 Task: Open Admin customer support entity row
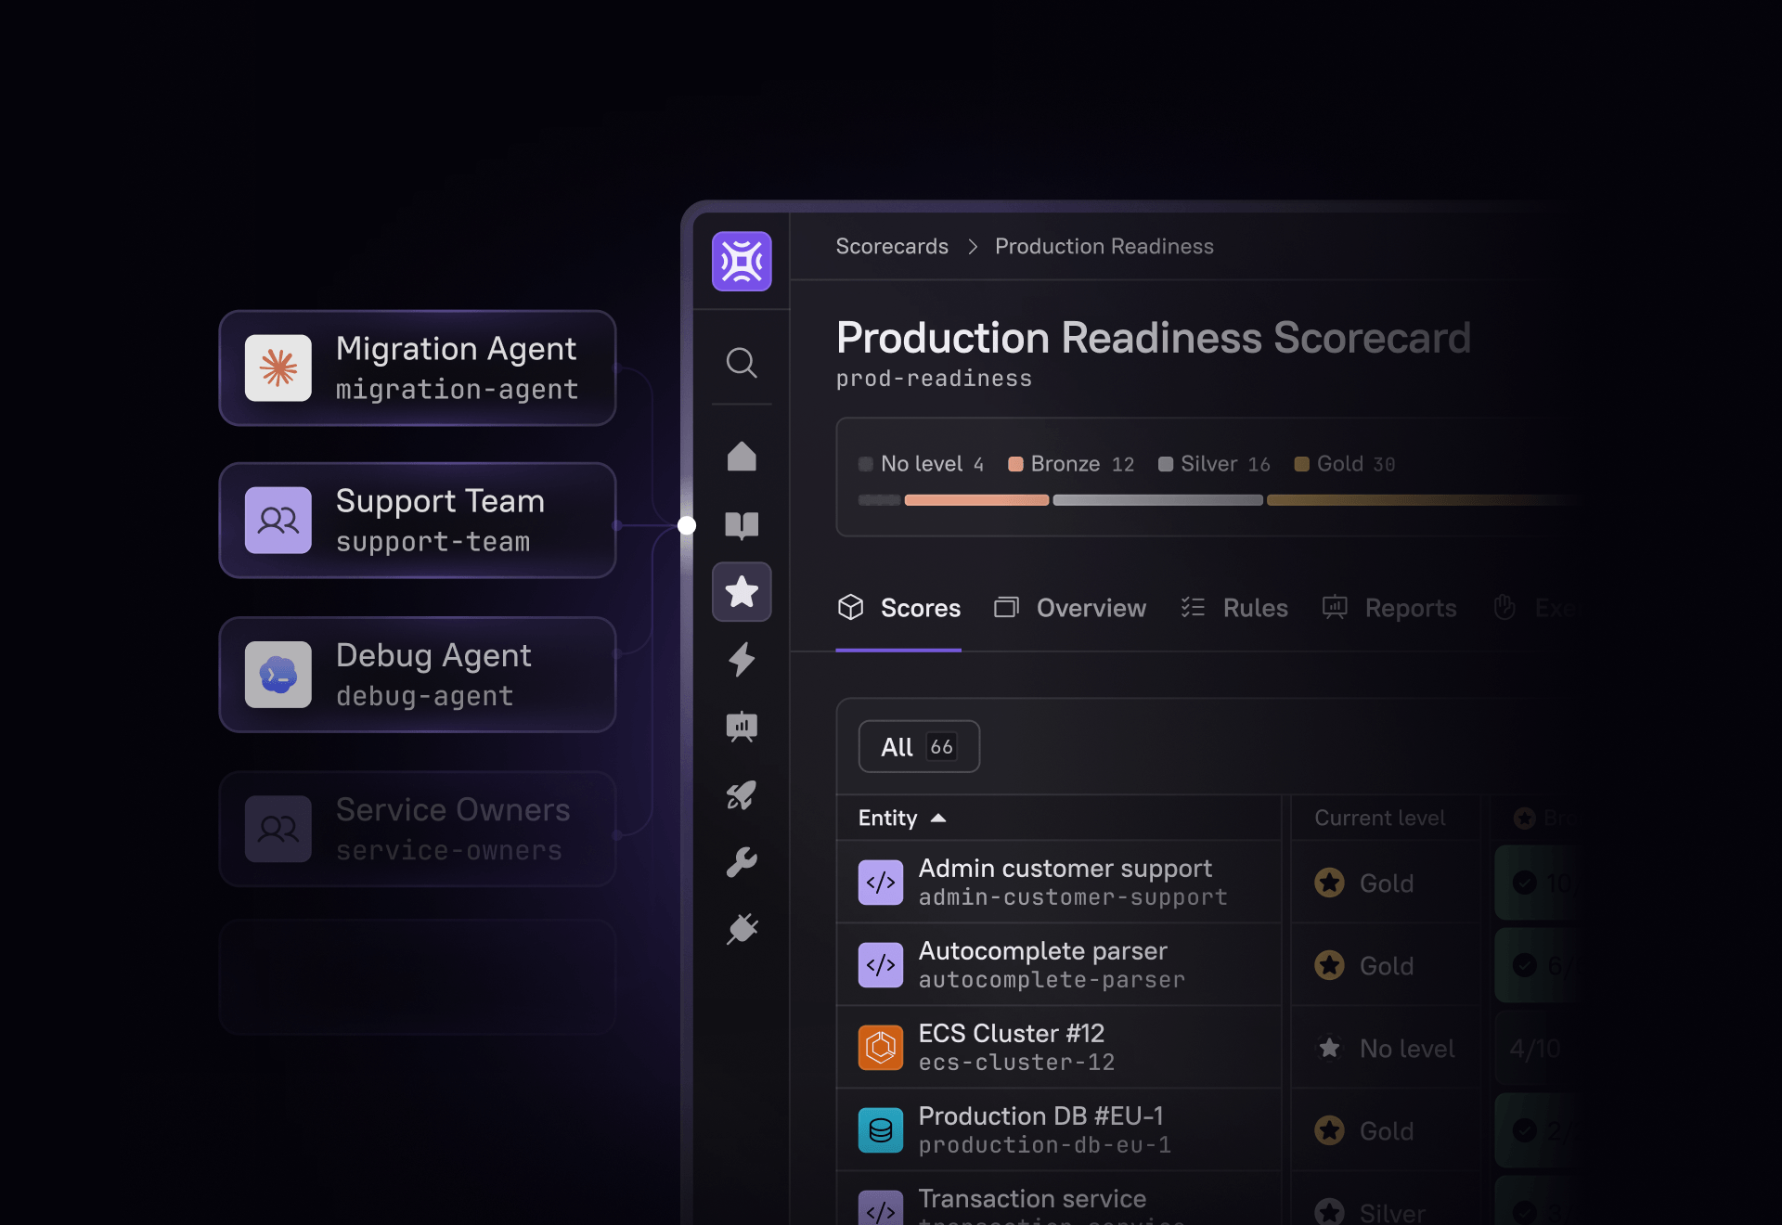[1058, 883]
